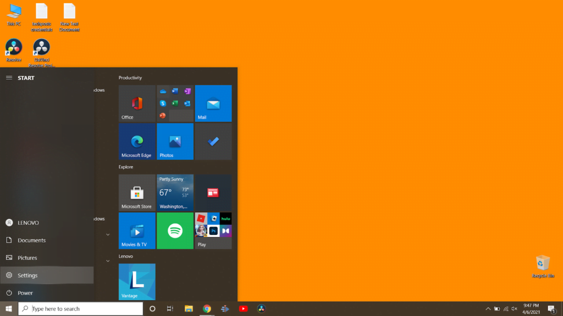Open DaVinci Resolve from the taskbar
Screen dimensions: 563x316
point(261,308)
